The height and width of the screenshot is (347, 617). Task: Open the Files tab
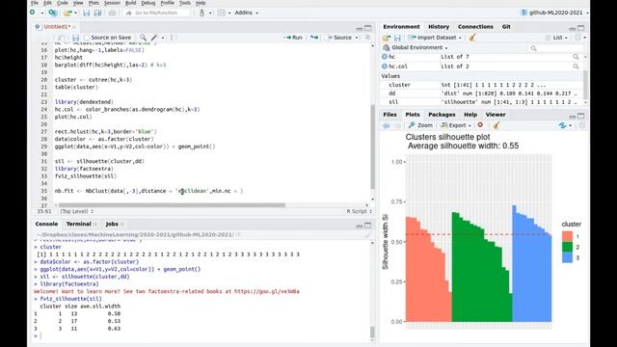pyautogui.click(x=389, y=115)
